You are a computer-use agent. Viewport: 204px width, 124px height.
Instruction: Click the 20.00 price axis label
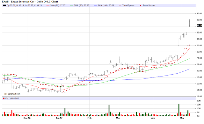click(x=199, y=71)
